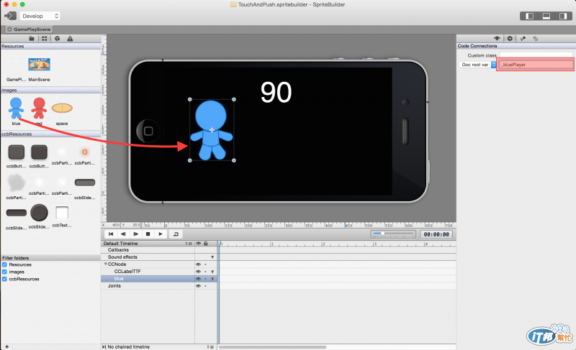Open the warnings triangle tab
This screenshot has width=576, height=350.
click(70, 39)
